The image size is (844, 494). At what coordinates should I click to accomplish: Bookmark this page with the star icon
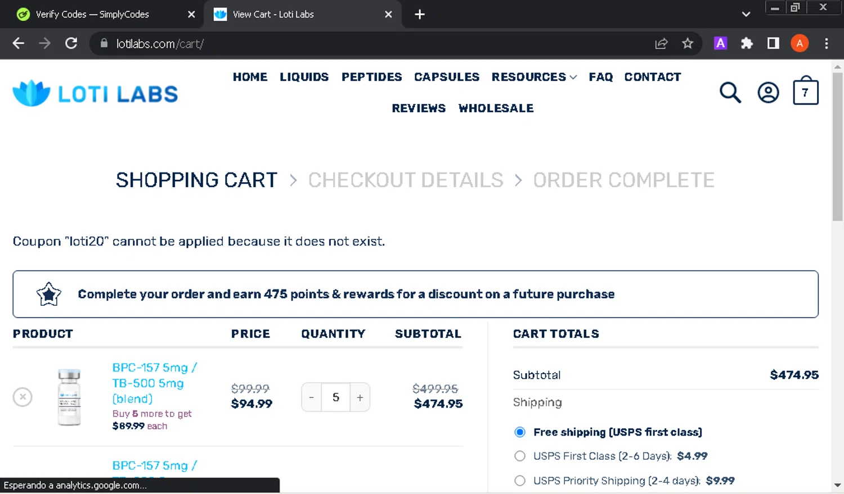[x=688, y=43]
